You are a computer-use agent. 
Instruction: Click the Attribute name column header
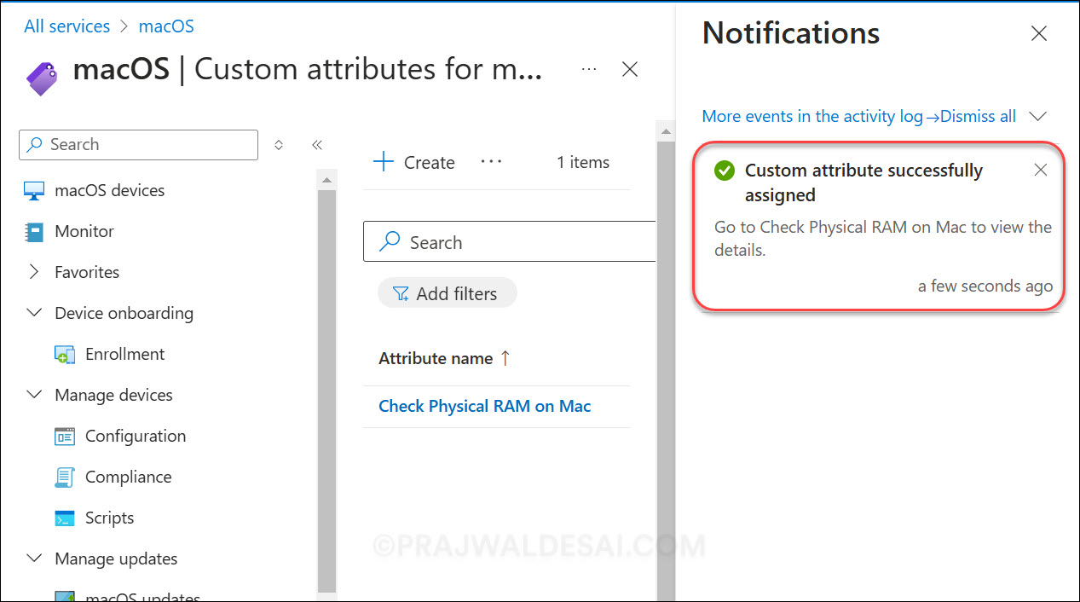436,358
